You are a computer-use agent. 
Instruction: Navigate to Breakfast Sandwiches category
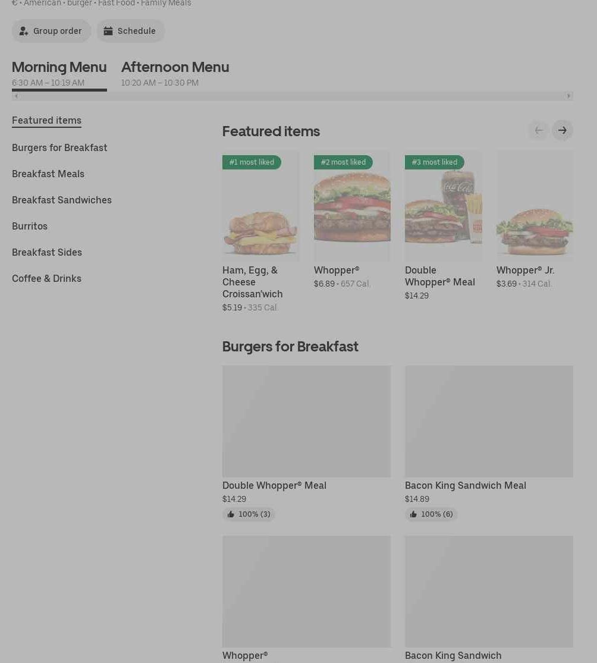62,200
